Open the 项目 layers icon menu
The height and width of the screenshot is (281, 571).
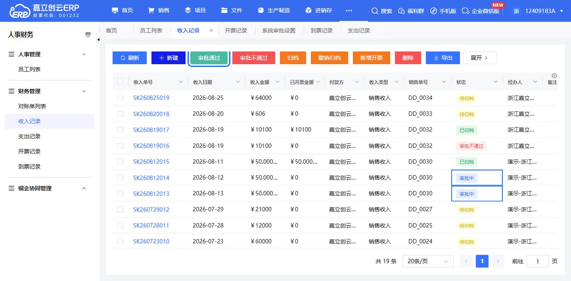tap(188, 10)
